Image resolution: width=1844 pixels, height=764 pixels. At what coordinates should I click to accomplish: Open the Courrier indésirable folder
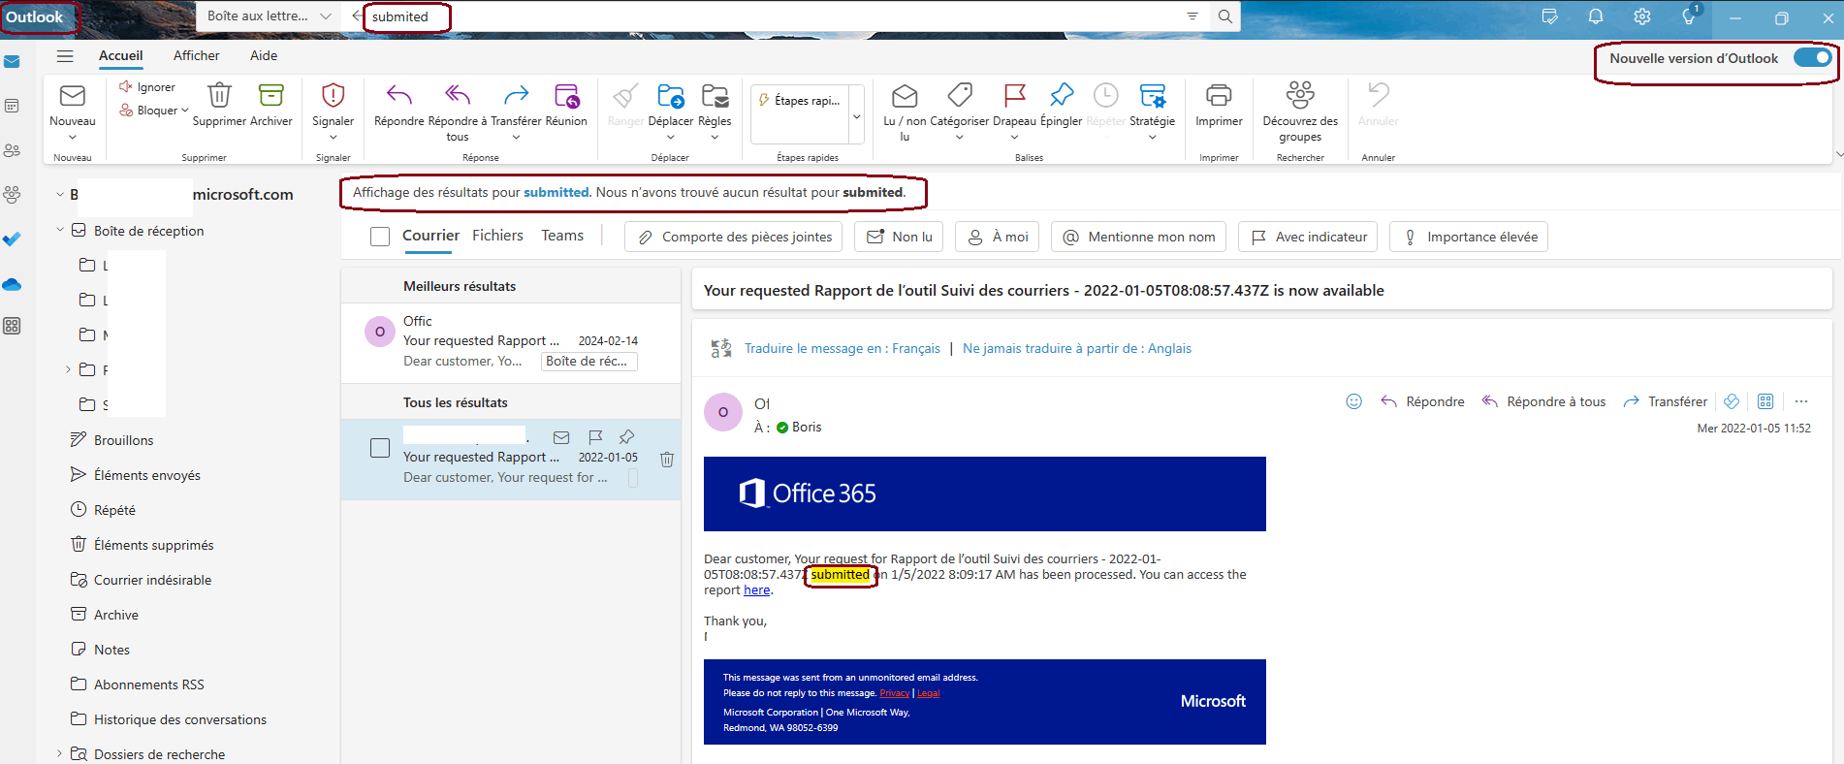click(x=152, y=580)
